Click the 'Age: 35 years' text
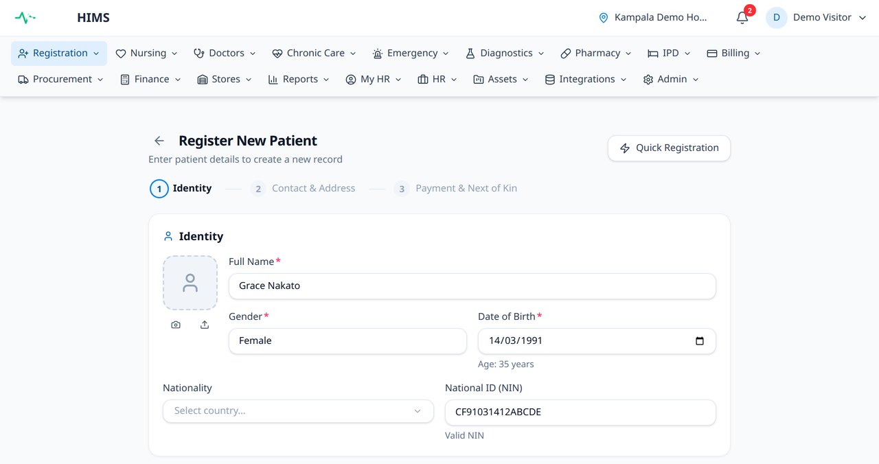 (506, 364)
